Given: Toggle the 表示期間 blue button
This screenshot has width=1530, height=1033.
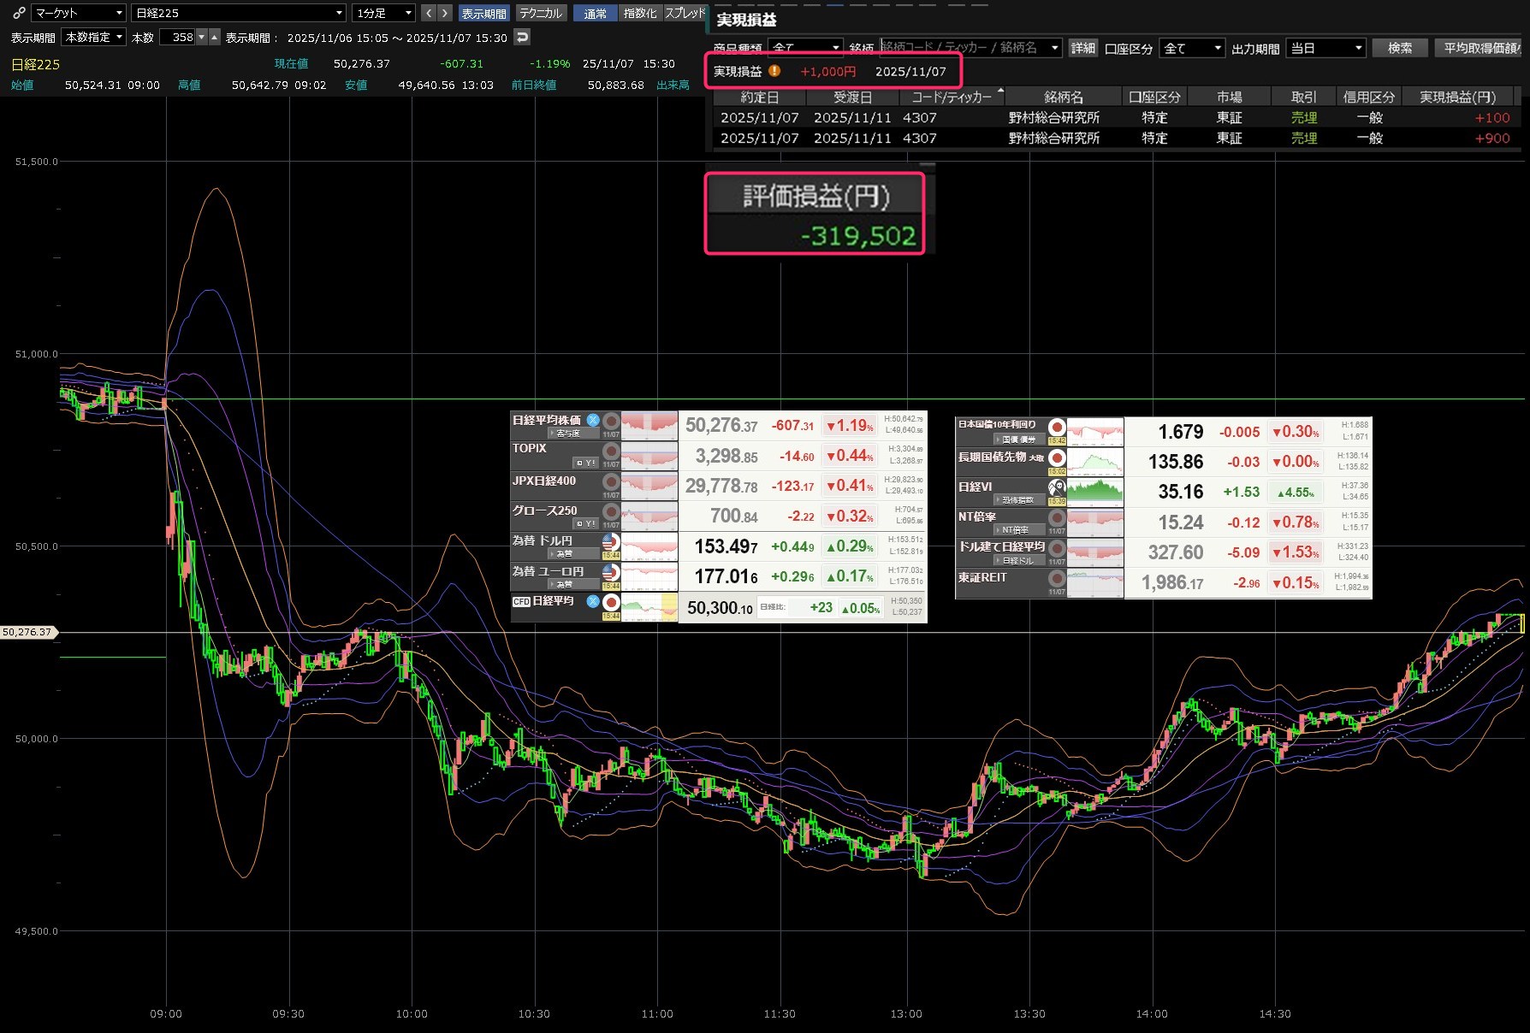Looking at the screenshot, I should pyautogui.click(x=483, y=13).
